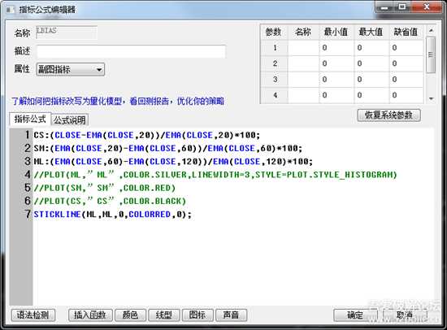The width and height of the screenshot is (447, 330).
Task: Open the 属性 dropdown list
Action: [71, 69]
